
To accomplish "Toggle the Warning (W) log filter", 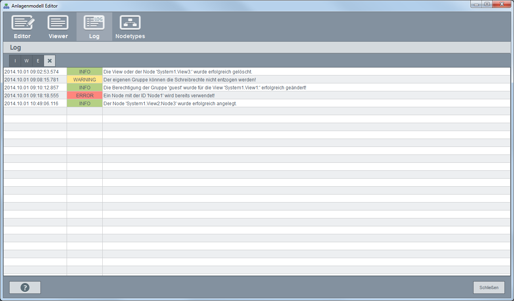I will [x=27, y=61].
